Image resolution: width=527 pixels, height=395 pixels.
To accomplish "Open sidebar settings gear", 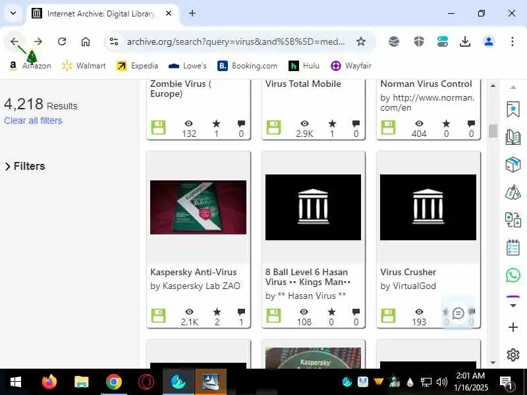I will (513, 355).
